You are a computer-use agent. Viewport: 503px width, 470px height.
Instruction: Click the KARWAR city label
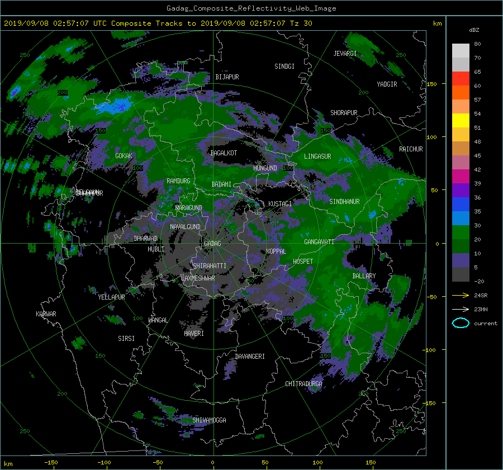coord(46,314)
